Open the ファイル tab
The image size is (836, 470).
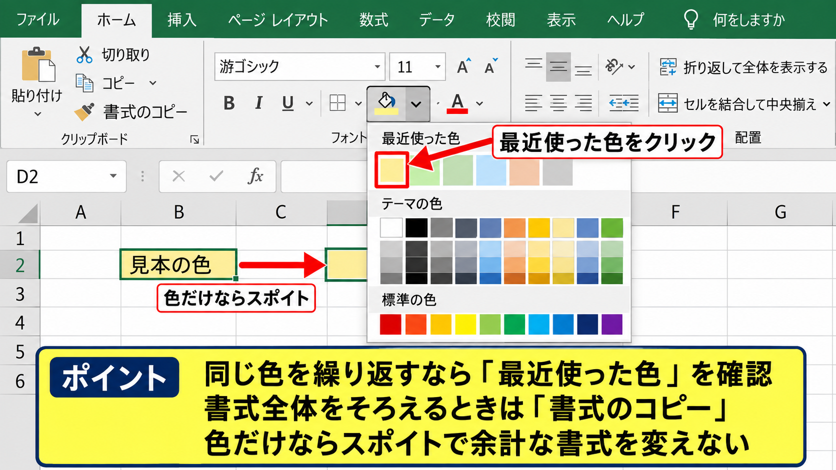click(x=38, y=19)
